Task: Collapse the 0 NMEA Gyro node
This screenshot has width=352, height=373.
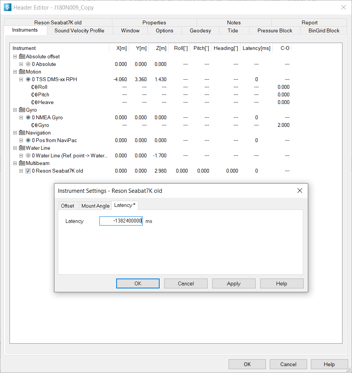Action: pos(21,117)
